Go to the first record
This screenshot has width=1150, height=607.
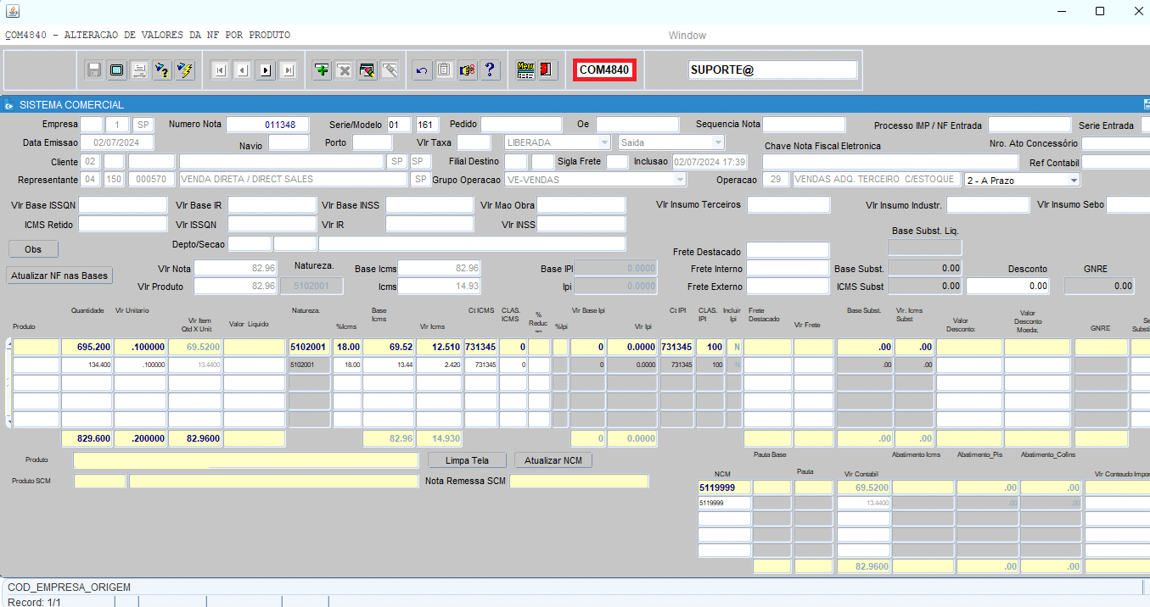pyautogui.click(x=220, y=70)
